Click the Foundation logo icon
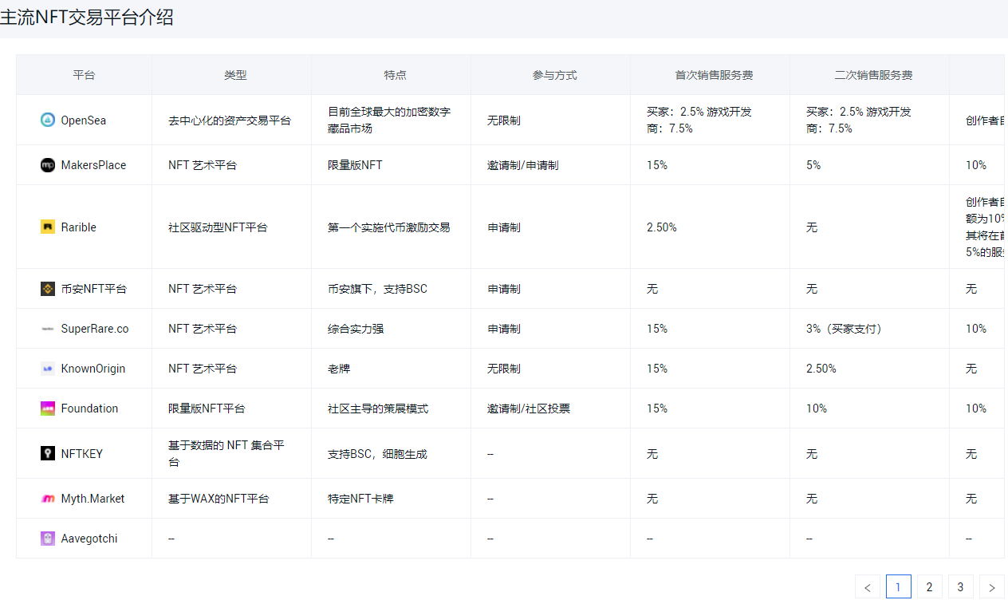 [48, 409]
